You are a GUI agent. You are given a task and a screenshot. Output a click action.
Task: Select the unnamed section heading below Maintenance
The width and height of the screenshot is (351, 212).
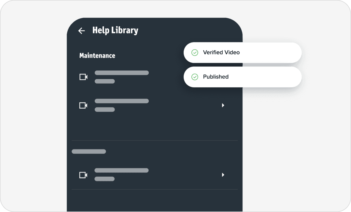click(x=89, y=152)
